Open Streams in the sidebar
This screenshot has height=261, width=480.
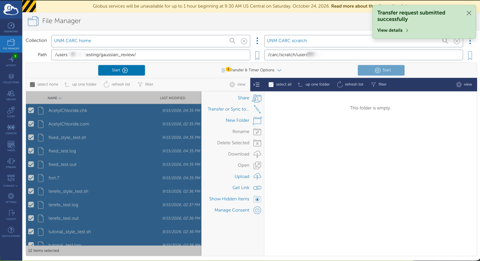[x=11, y=163]
